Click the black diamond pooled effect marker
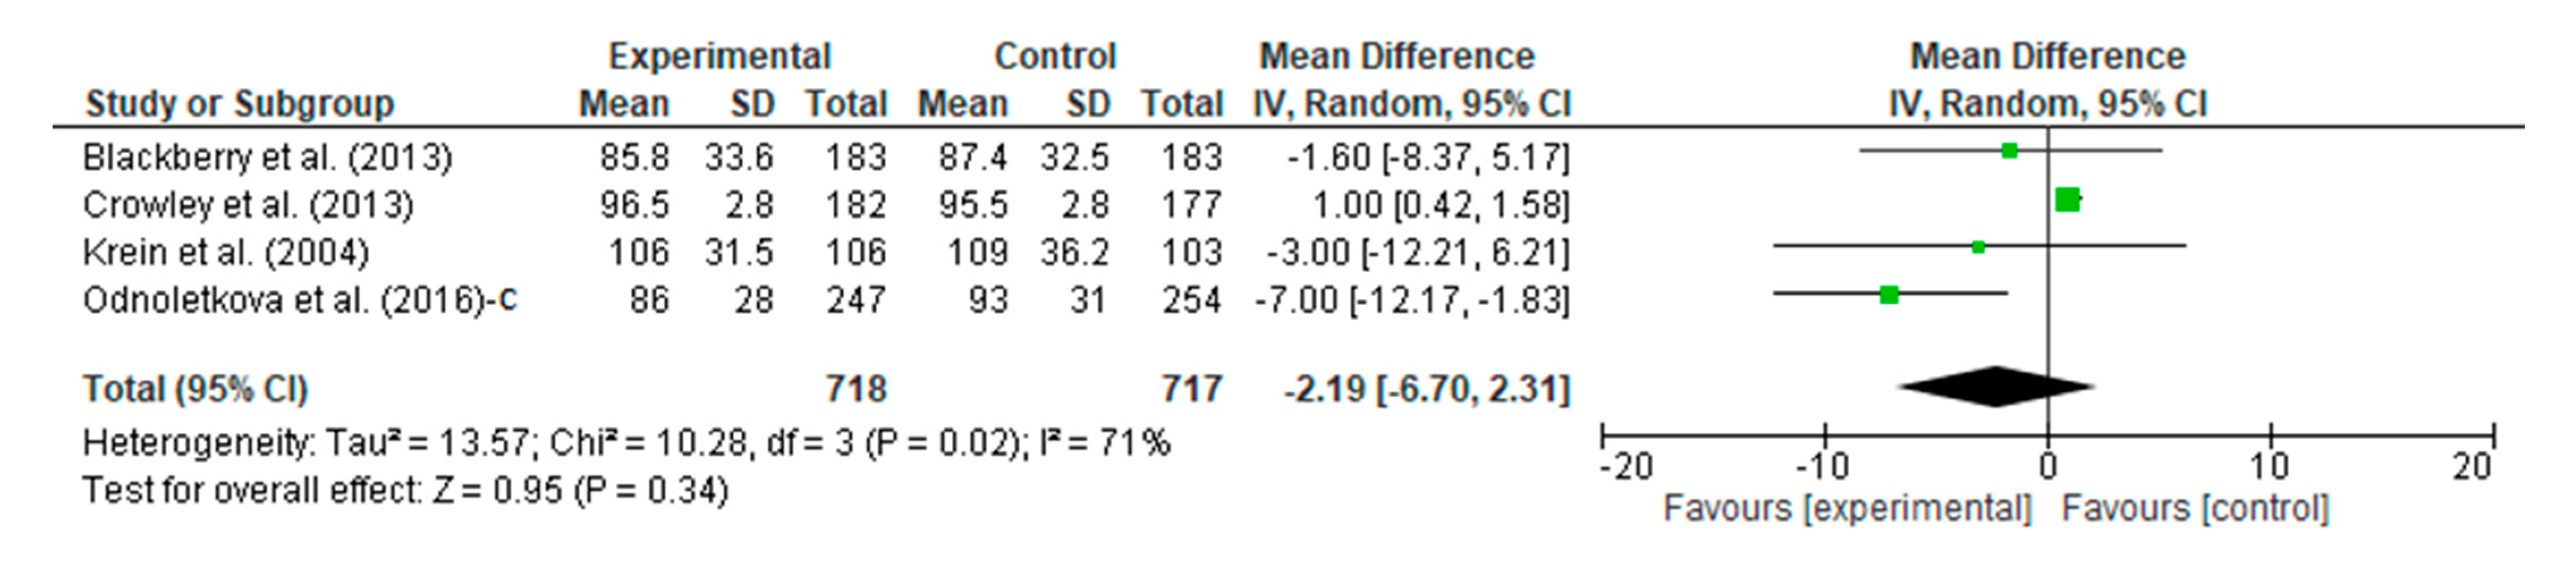Screen dimensions: 2576x568 [x=1996, y=387]
